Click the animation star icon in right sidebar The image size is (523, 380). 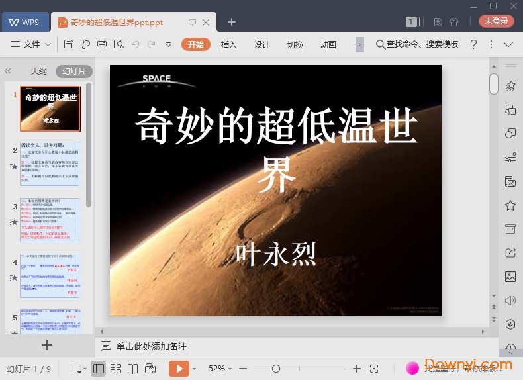[510, 86]
